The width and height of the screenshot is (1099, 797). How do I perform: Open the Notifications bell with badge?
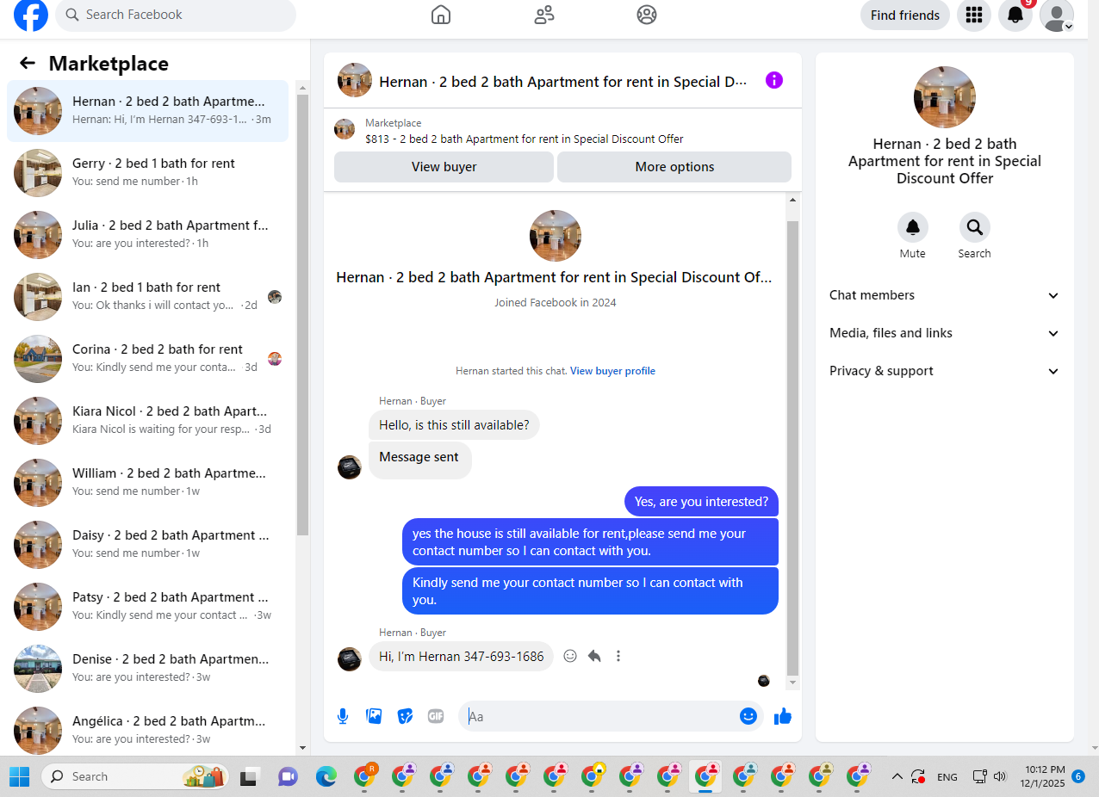1015,15
